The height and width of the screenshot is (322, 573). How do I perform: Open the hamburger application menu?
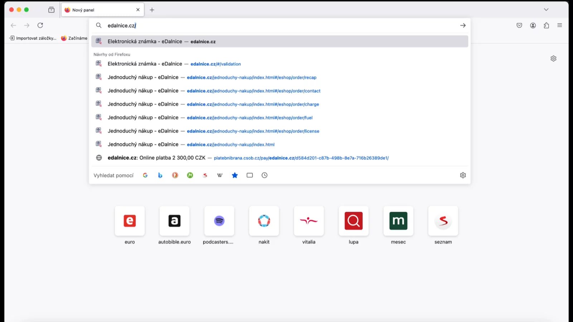click(x=560, y=25)
